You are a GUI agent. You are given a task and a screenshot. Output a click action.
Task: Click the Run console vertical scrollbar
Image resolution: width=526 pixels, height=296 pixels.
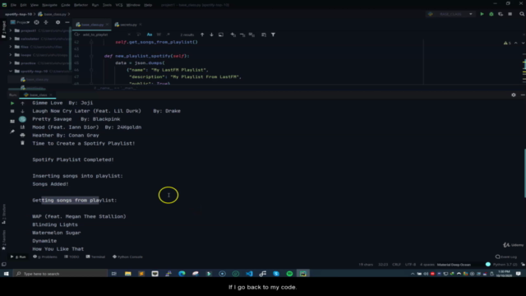click(x=524, y=173)
